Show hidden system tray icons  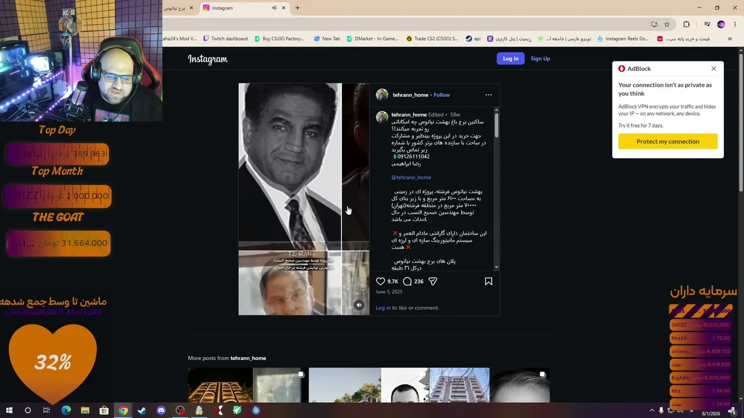click(x=652, y=410)
